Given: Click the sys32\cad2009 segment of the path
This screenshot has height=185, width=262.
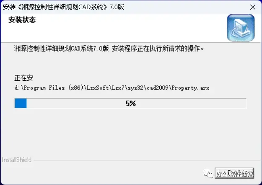Looking at the screenshot, I should pos(148,88).
